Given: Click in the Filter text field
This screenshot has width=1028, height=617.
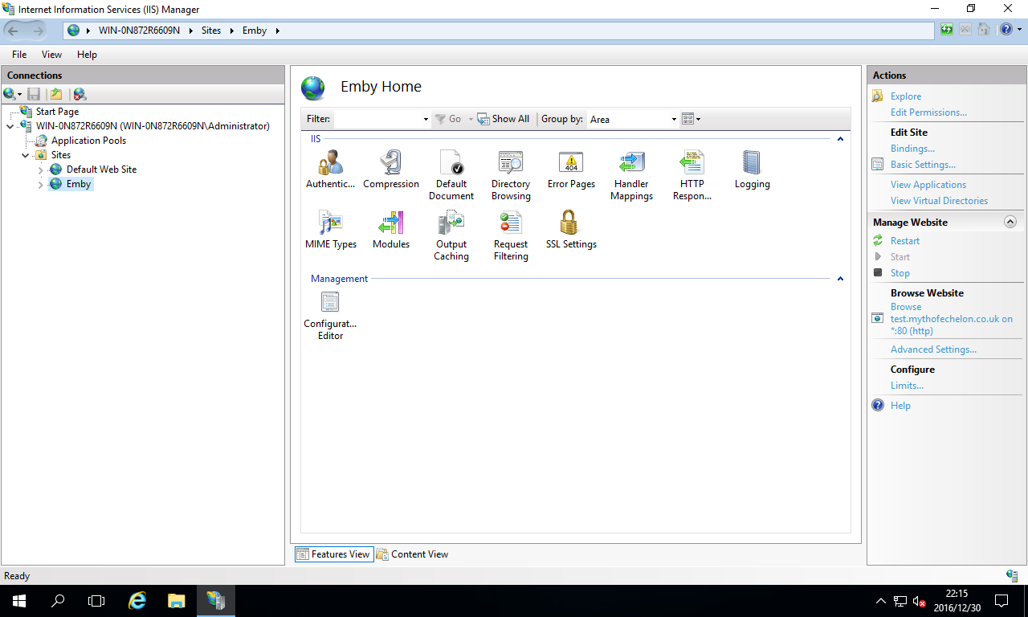Looking at the screenshot, I should (x=377, y=119).
